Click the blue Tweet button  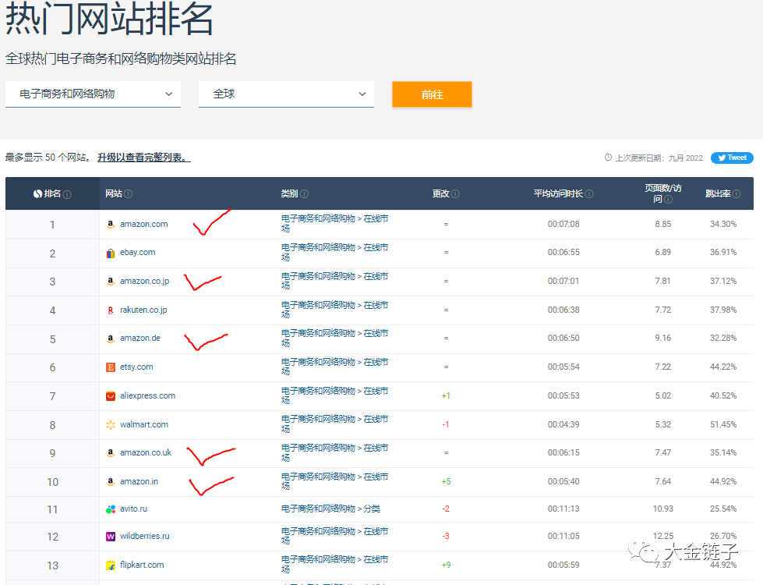coord(732,158)
